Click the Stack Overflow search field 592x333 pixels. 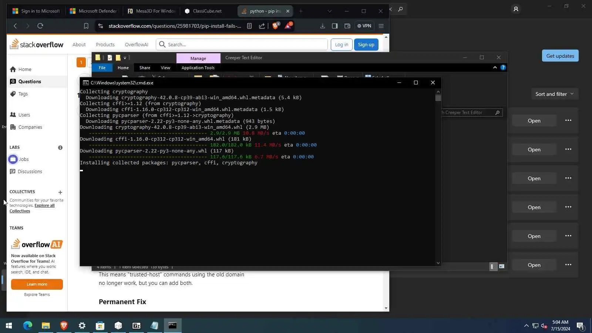(242, 44)
